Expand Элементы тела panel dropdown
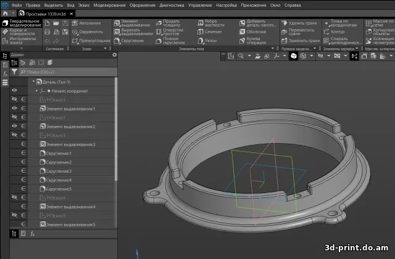Screen dimensions: 395x259 pos(273,48)
